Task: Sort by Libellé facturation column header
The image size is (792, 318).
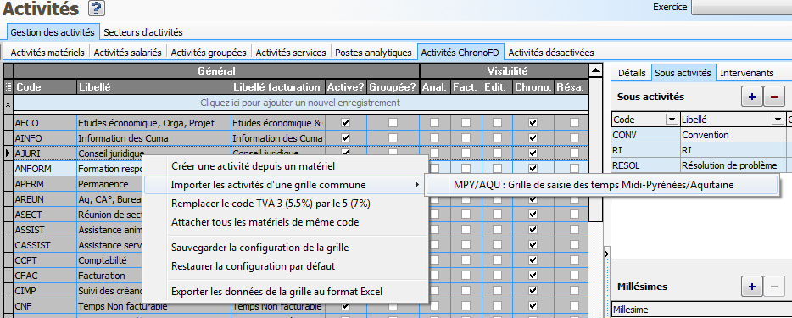Action: pyautogui.click(x=276, y=86)
